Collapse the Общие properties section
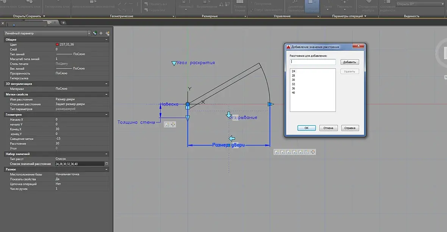The image size is (447, 232). (106, 40)
